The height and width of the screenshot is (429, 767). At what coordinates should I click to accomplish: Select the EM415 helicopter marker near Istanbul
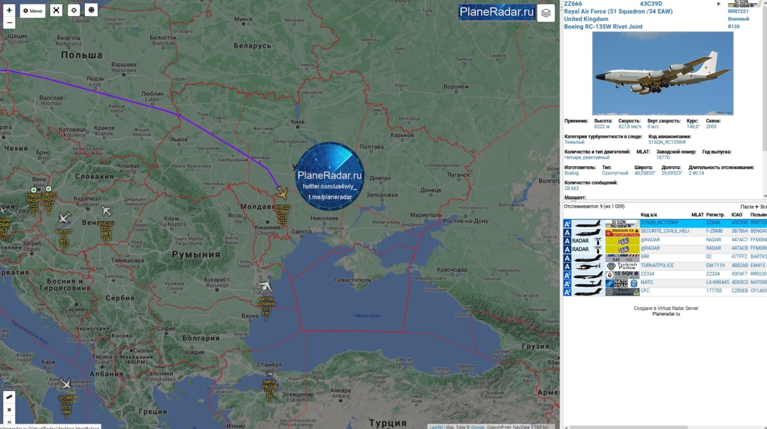coord(269,374)
